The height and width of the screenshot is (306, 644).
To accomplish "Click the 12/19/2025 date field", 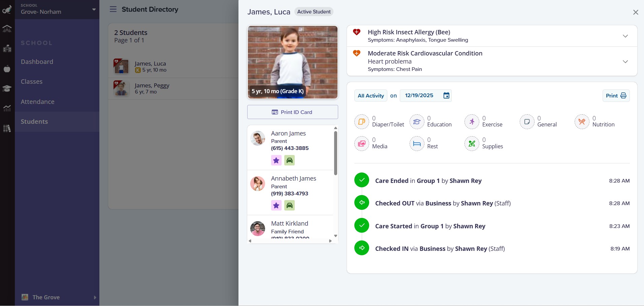I will click(x=419, y=96).
